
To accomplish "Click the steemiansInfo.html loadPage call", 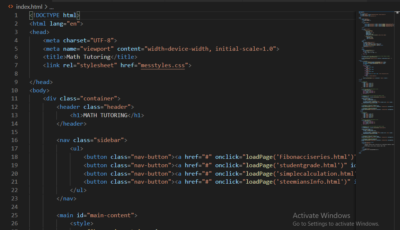I will point(296,182).
